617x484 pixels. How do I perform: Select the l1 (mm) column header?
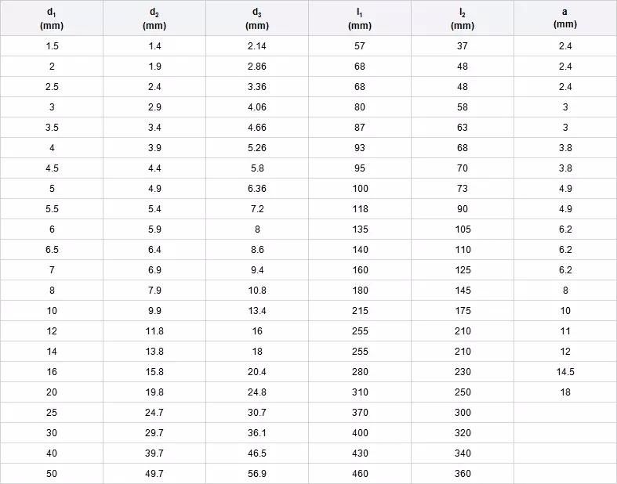[360, 18]
